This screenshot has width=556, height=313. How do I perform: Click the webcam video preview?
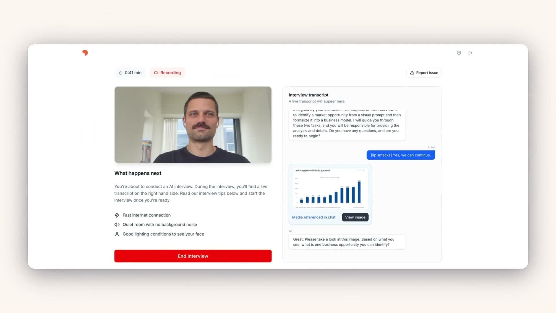point(193,125)
